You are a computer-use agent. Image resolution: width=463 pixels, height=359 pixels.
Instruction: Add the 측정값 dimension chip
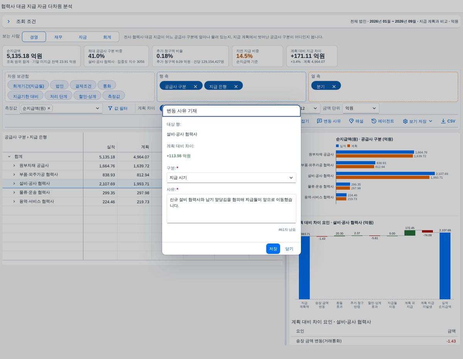coord(114,96)
